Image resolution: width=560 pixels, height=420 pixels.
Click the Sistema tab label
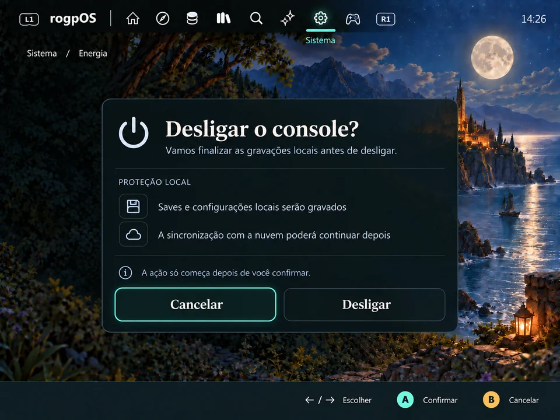pos(320,40)
